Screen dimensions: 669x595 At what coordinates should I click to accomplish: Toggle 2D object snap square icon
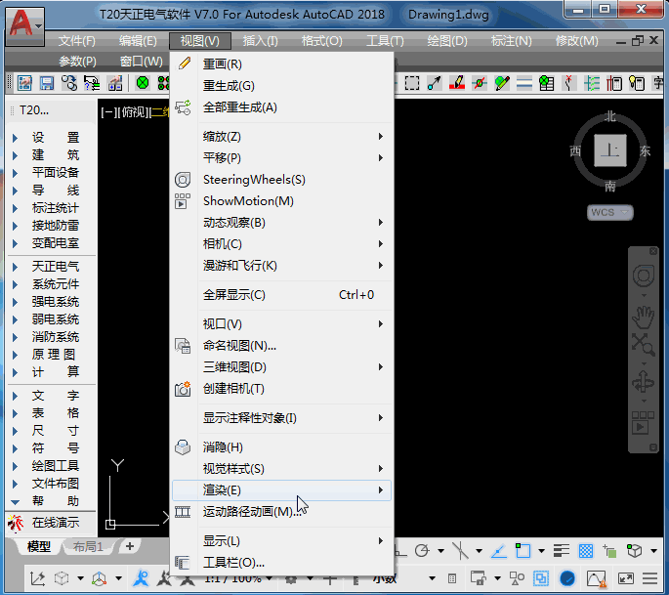point(523,551)
